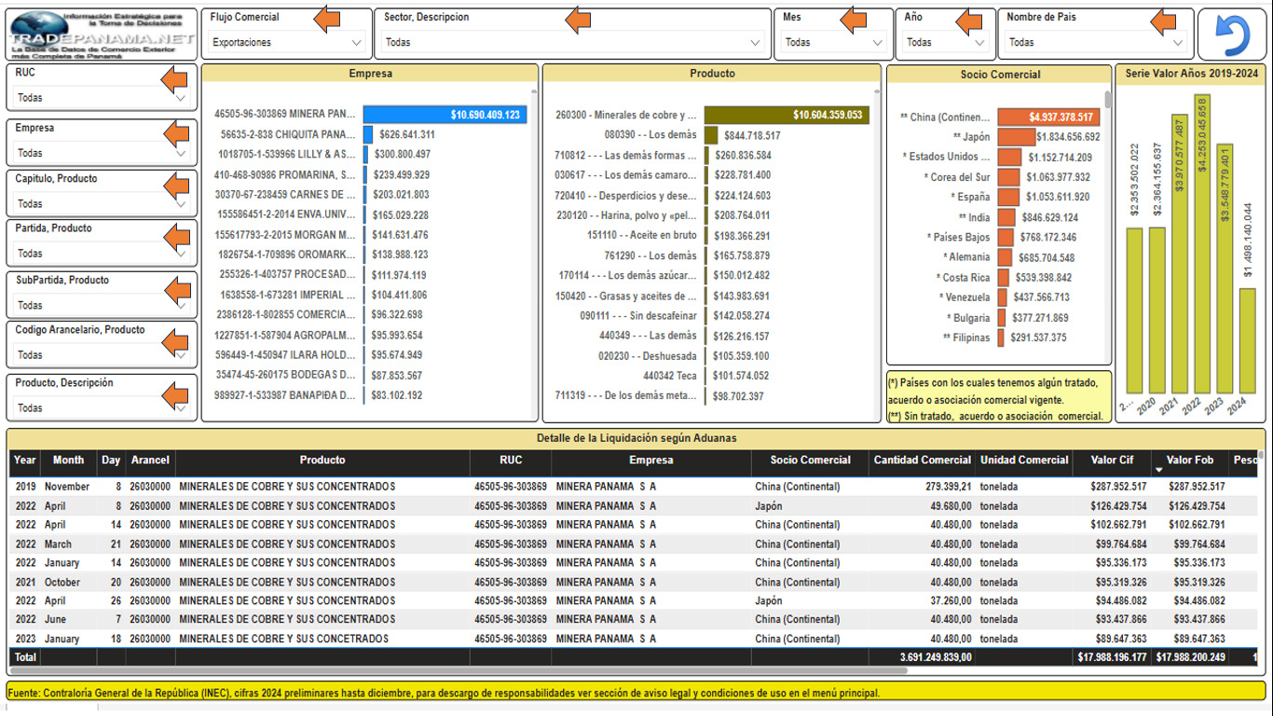Image resolution: width=1273 pixels, height=716 pixels.
Task: Sort table by the Month column header
Action: 68,461
